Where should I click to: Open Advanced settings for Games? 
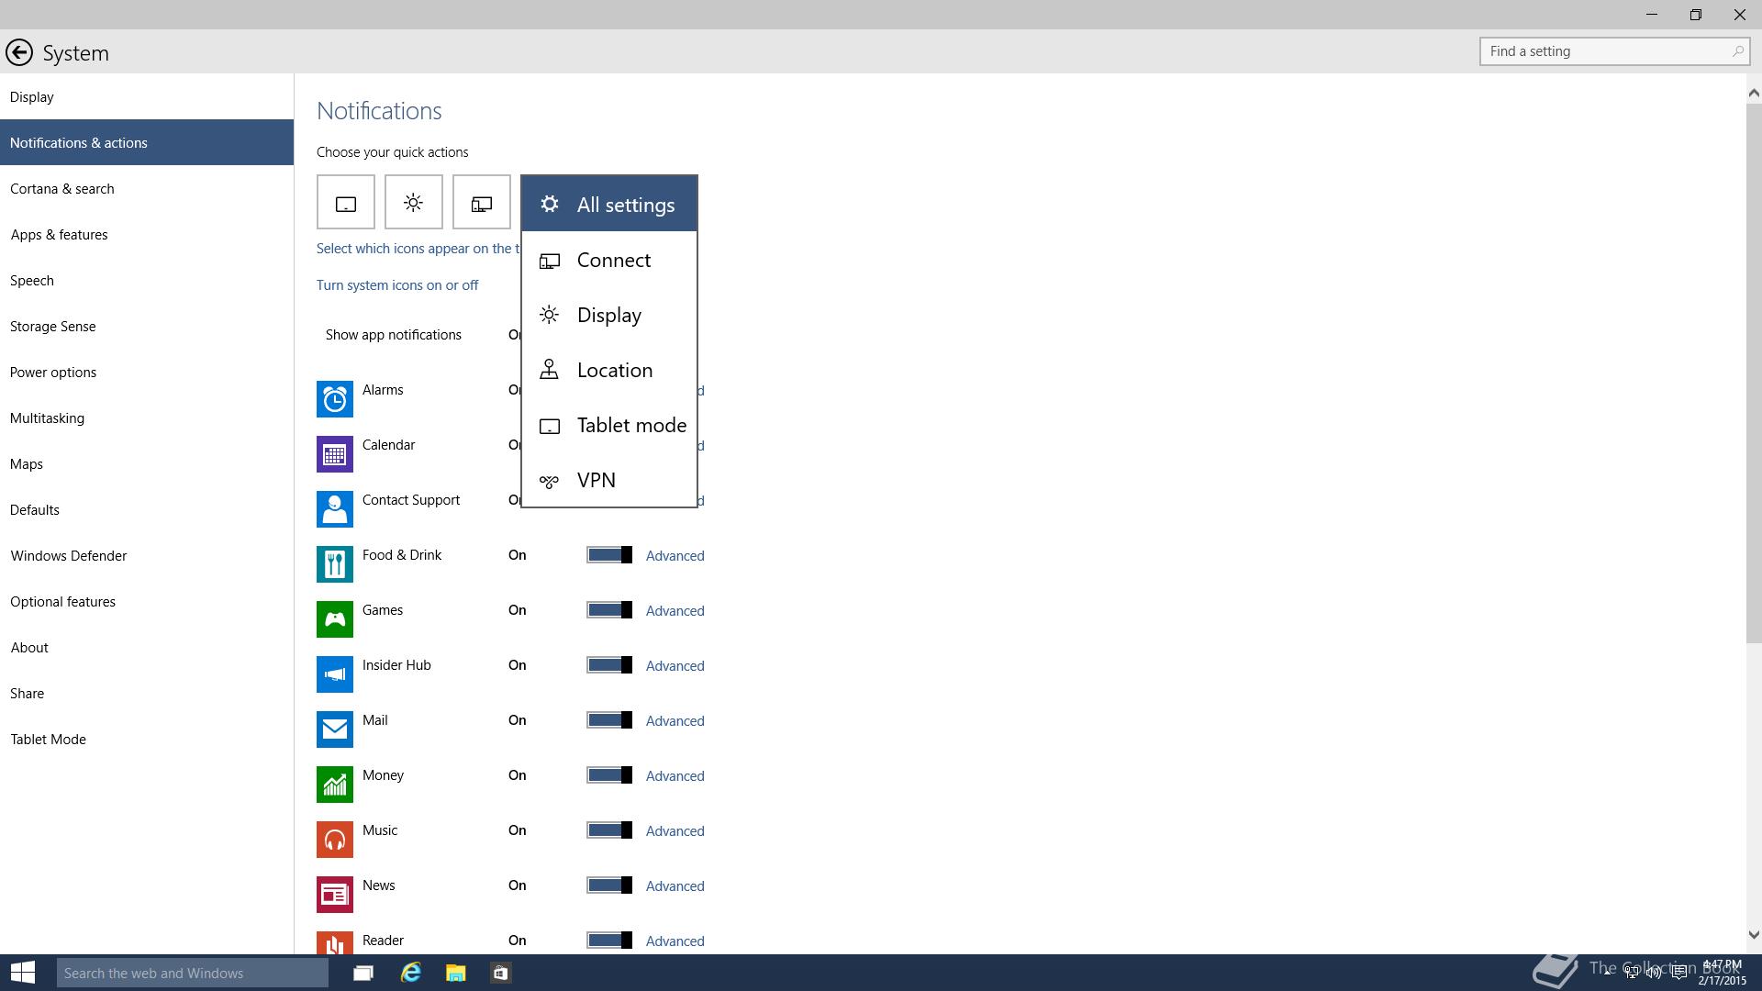click(675, 611)
